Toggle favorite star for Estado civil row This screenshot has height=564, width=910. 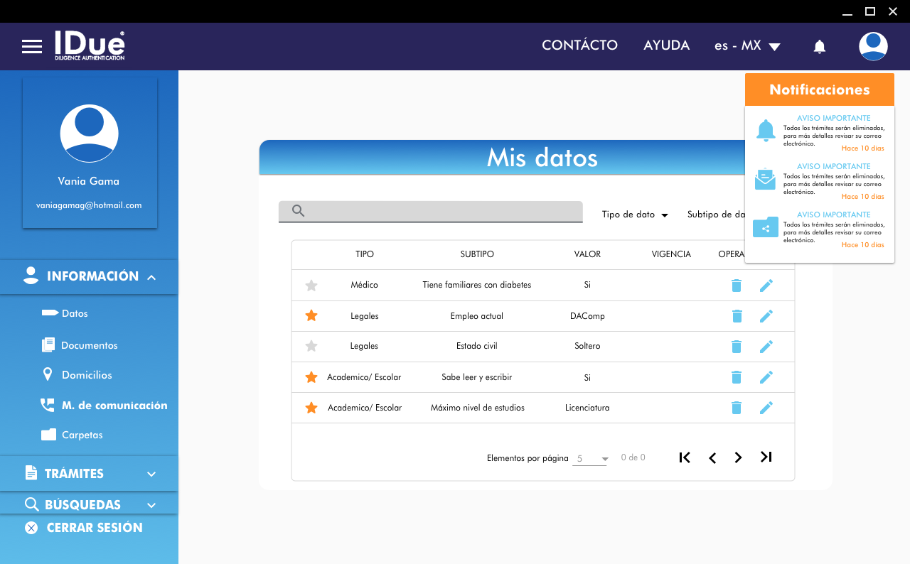coord(311,347)
